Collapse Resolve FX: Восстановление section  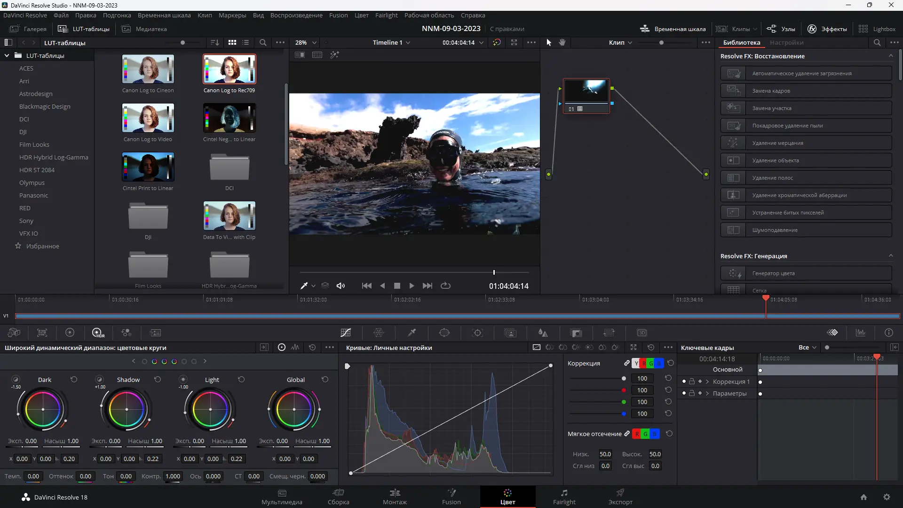(x=890, y=56)
